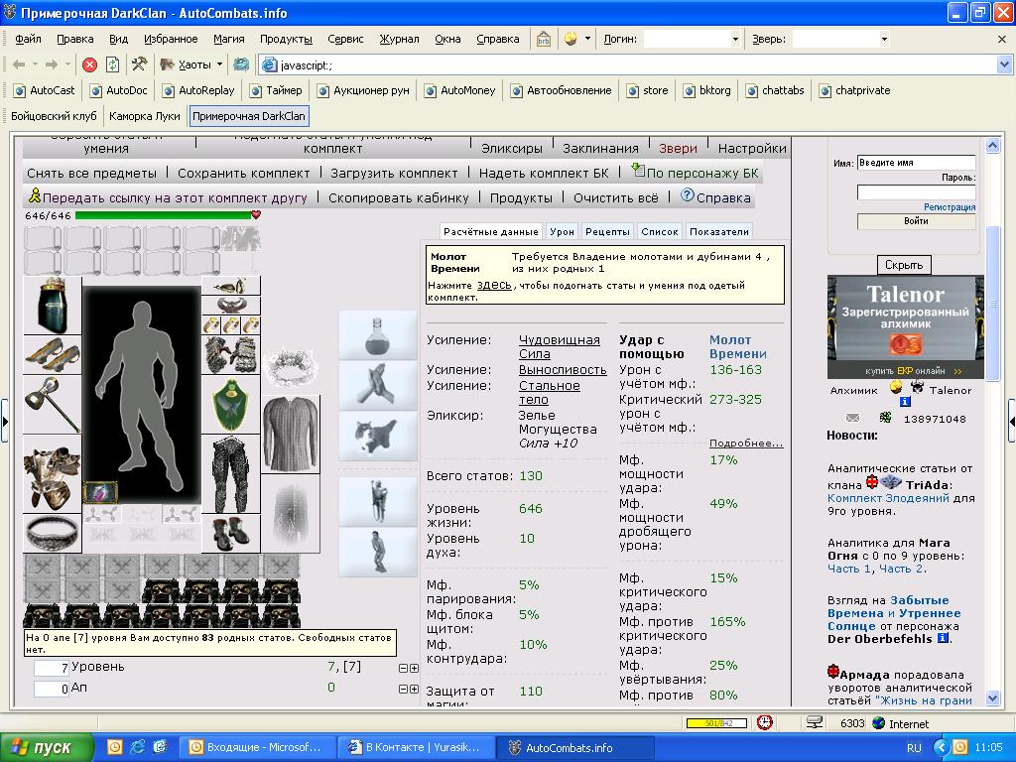Image resolution: width=1016 pixels, height=762 pixels.
Task: Open the Аукционер рун bookmark
Action: 363,90
